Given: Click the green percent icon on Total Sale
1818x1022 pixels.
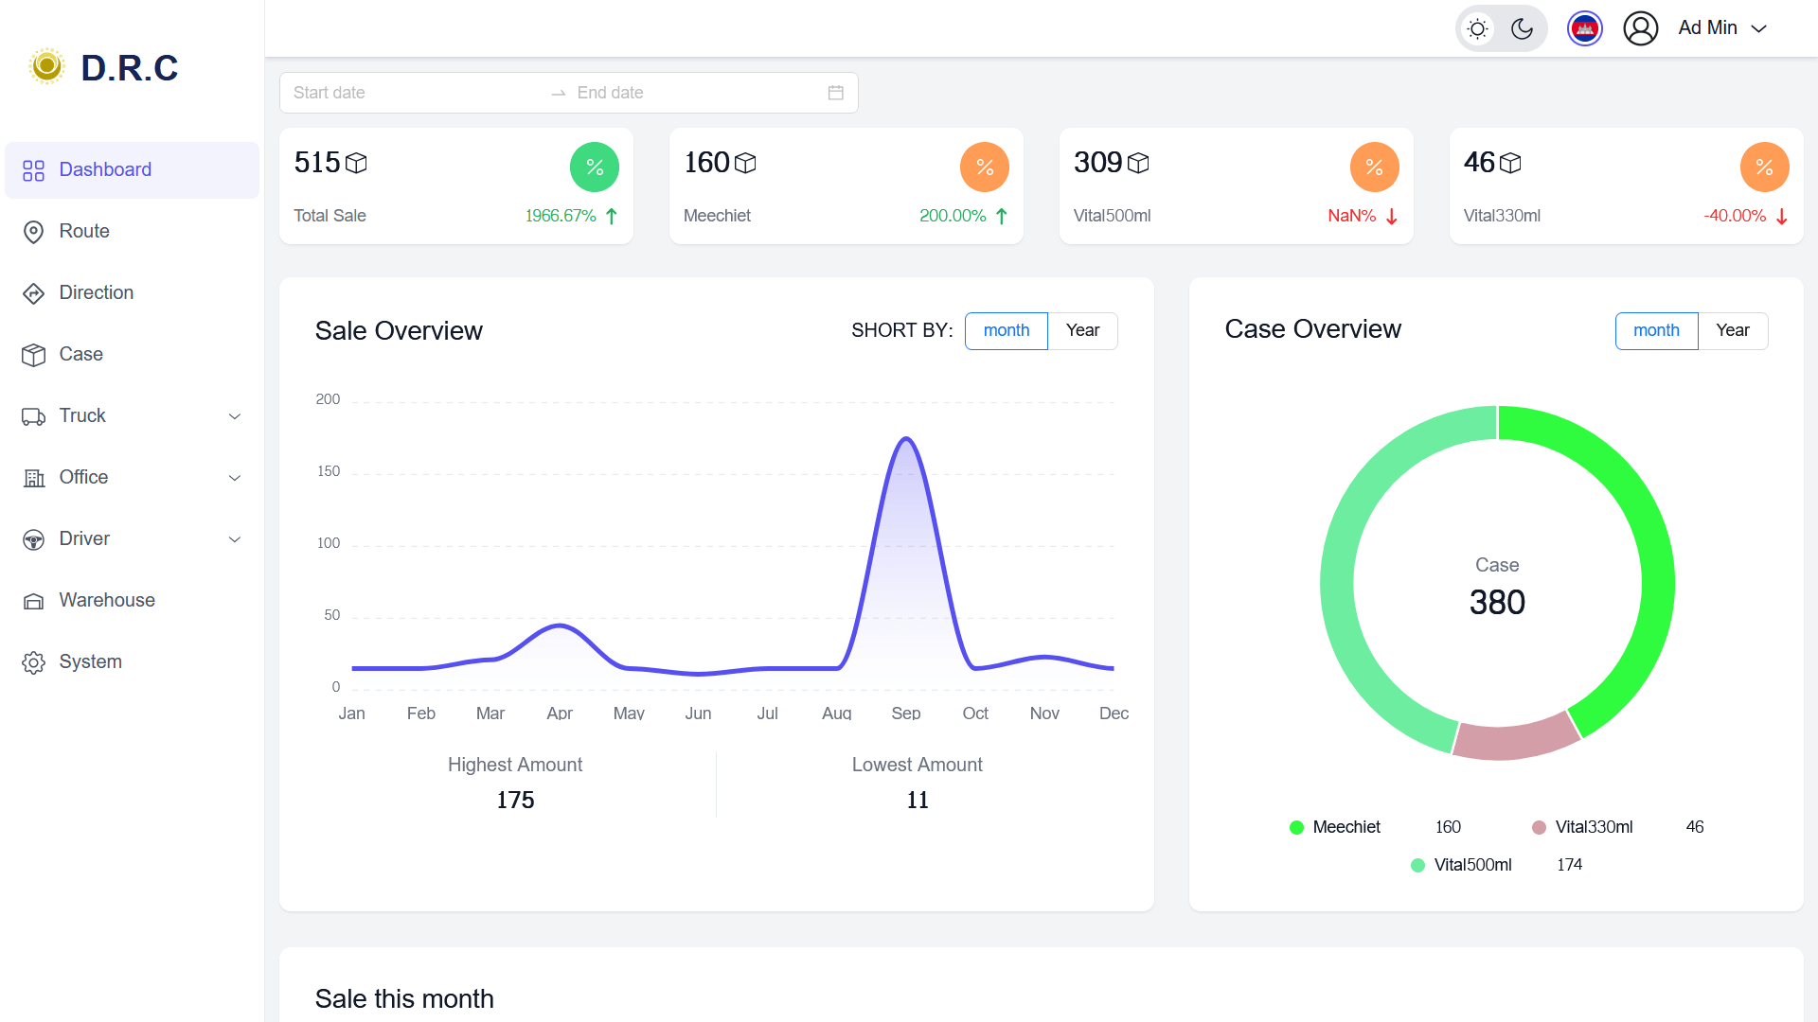Looking at the screenshot, I should pyautogui.click(x=594, y=167).
